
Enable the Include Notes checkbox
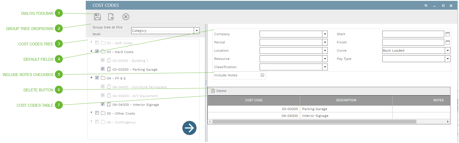pyautogui.click(x=262, y=75)
